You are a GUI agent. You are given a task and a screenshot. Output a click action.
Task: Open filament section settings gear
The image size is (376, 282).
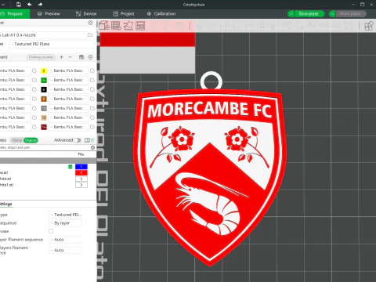click(90, 57)
